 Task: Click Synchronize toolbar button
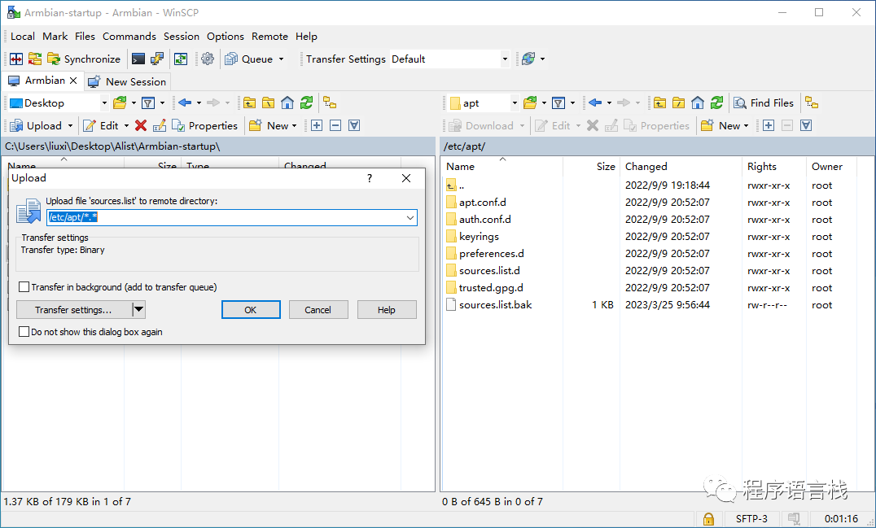(x=84, y=59)
